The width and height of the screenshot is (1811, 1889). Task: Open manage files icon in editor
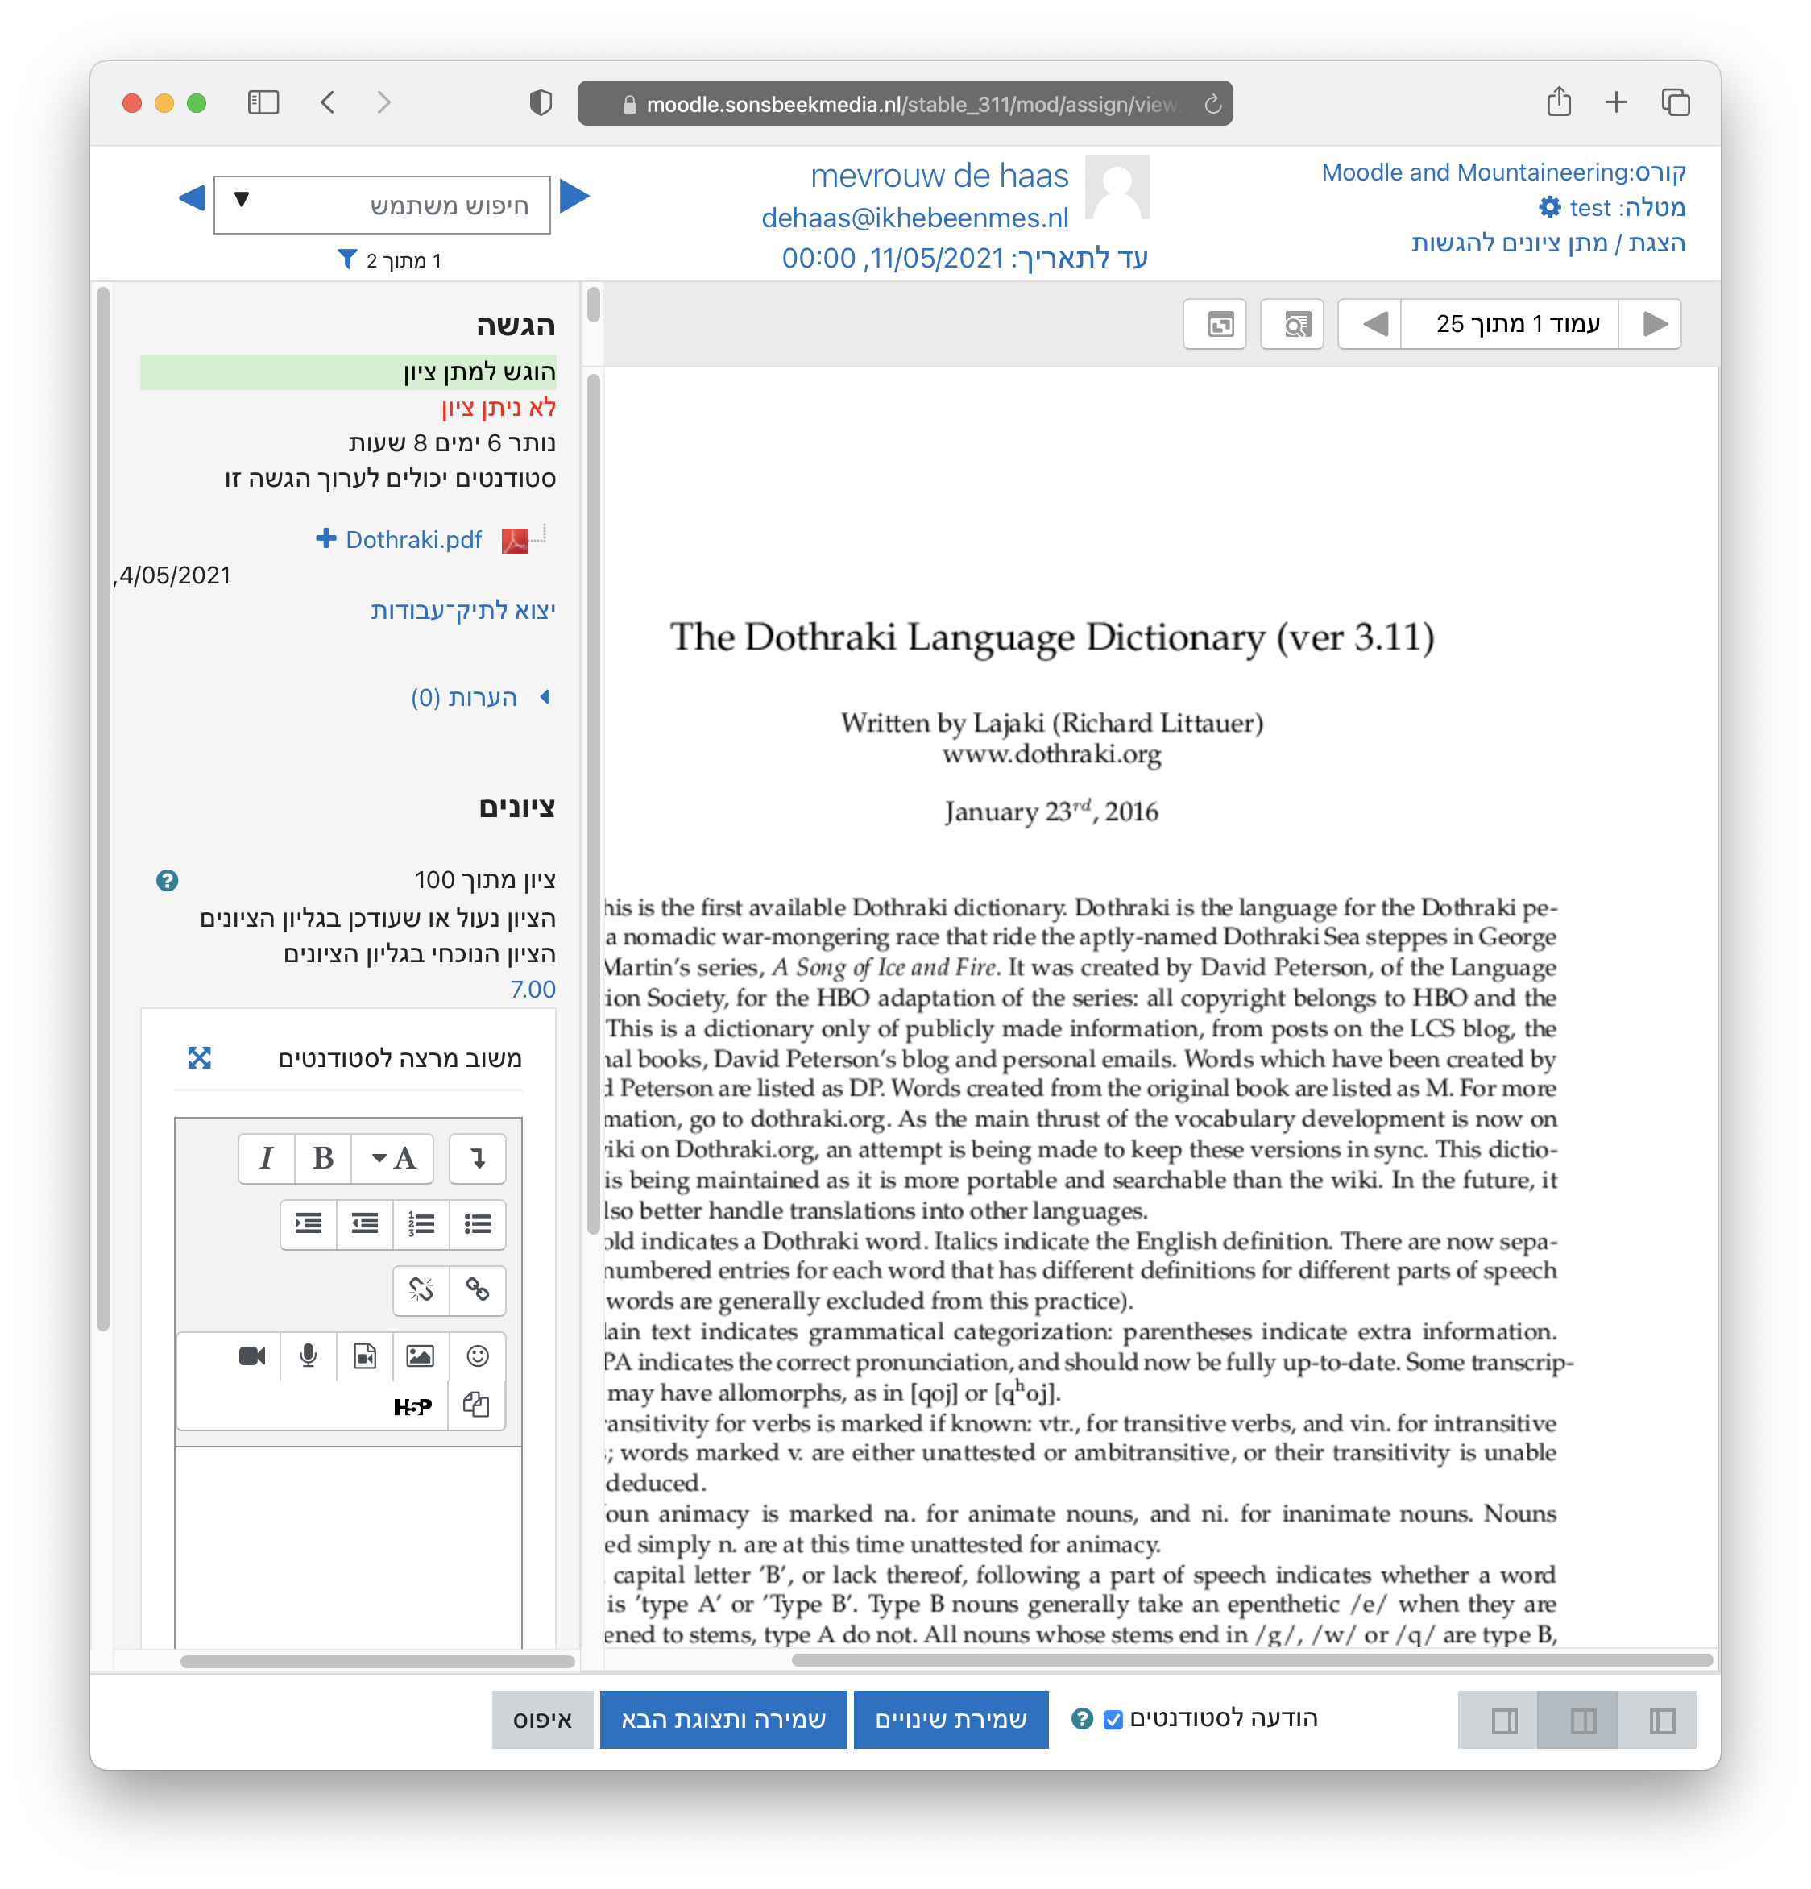point(477,1405)
